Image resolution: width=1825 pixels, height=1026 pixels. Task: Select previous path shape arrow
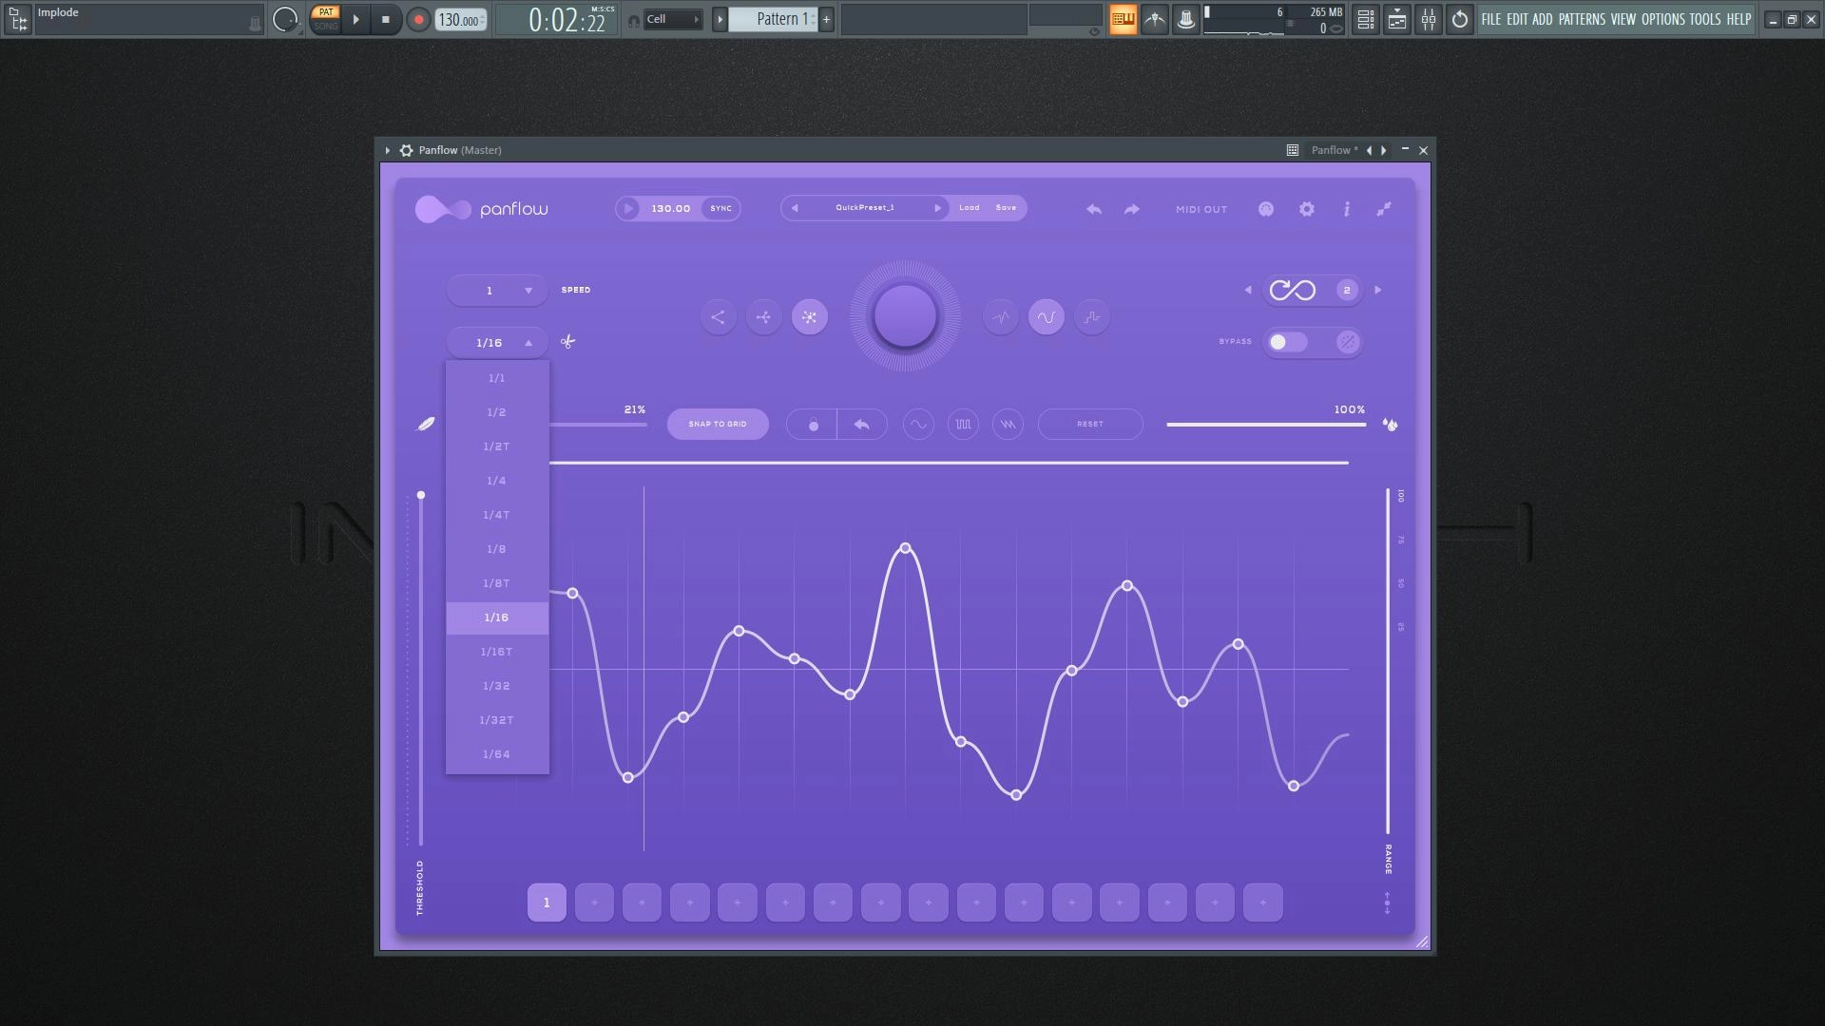1248,291
